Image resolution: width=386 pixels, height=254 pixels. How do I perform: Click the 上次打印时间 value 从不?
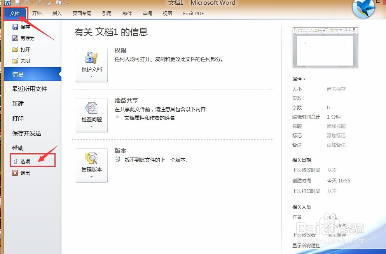coord(332,191)
